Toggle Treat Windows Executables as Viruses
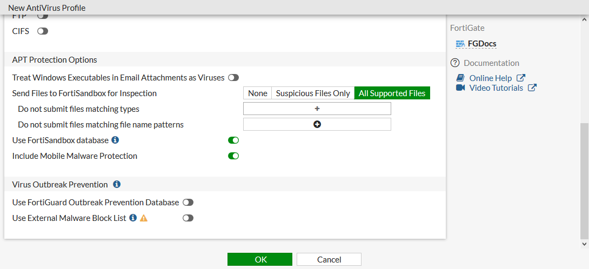 [x=233, y=78]
